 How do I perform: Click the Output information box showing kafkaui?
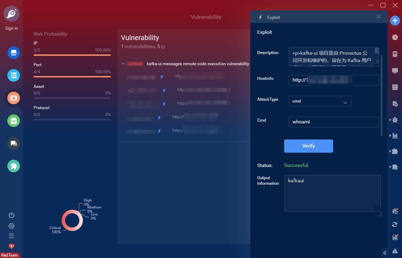pos(332,193)
